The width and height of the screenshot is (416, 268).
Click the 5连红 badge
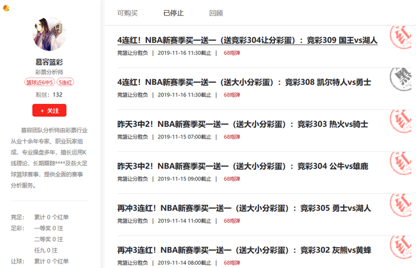tap(65, 82)
